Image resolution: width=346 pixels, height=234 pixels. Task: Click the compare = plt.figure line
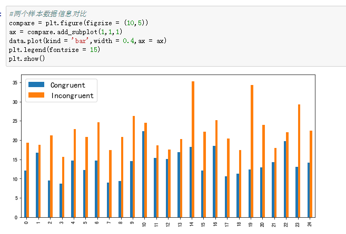coord(78,23)
